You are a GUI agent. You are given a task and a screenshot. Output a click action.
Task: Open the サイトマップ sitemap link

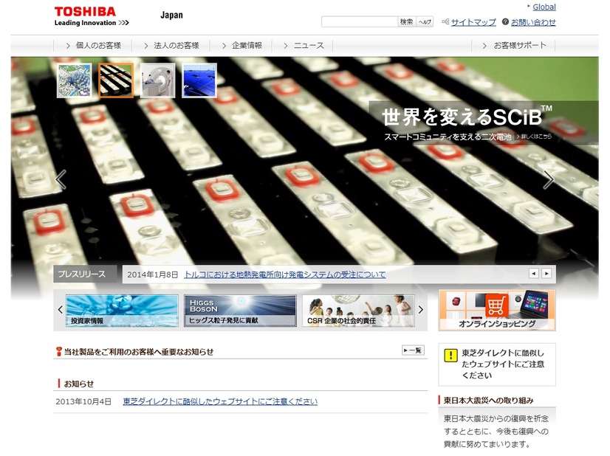(x=473, y=22)
